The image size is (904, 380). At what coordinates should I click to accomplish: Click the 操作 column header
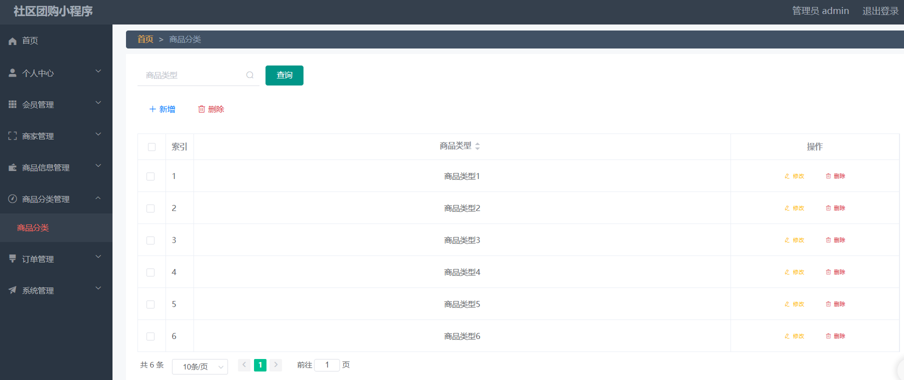[814, 146]
